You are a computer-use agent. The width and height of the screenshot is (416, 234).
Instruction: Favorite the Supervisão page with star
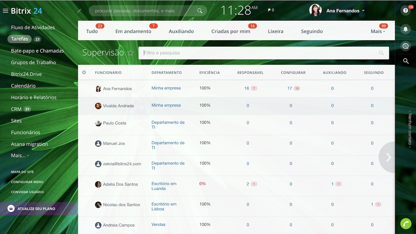coord(131,53)
